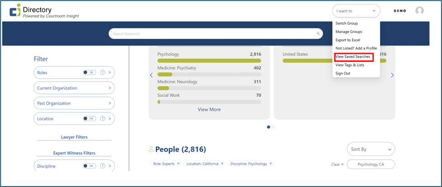Click the search magnifier icon
This screenshot has width=442, height=187.
pos(318,34)
